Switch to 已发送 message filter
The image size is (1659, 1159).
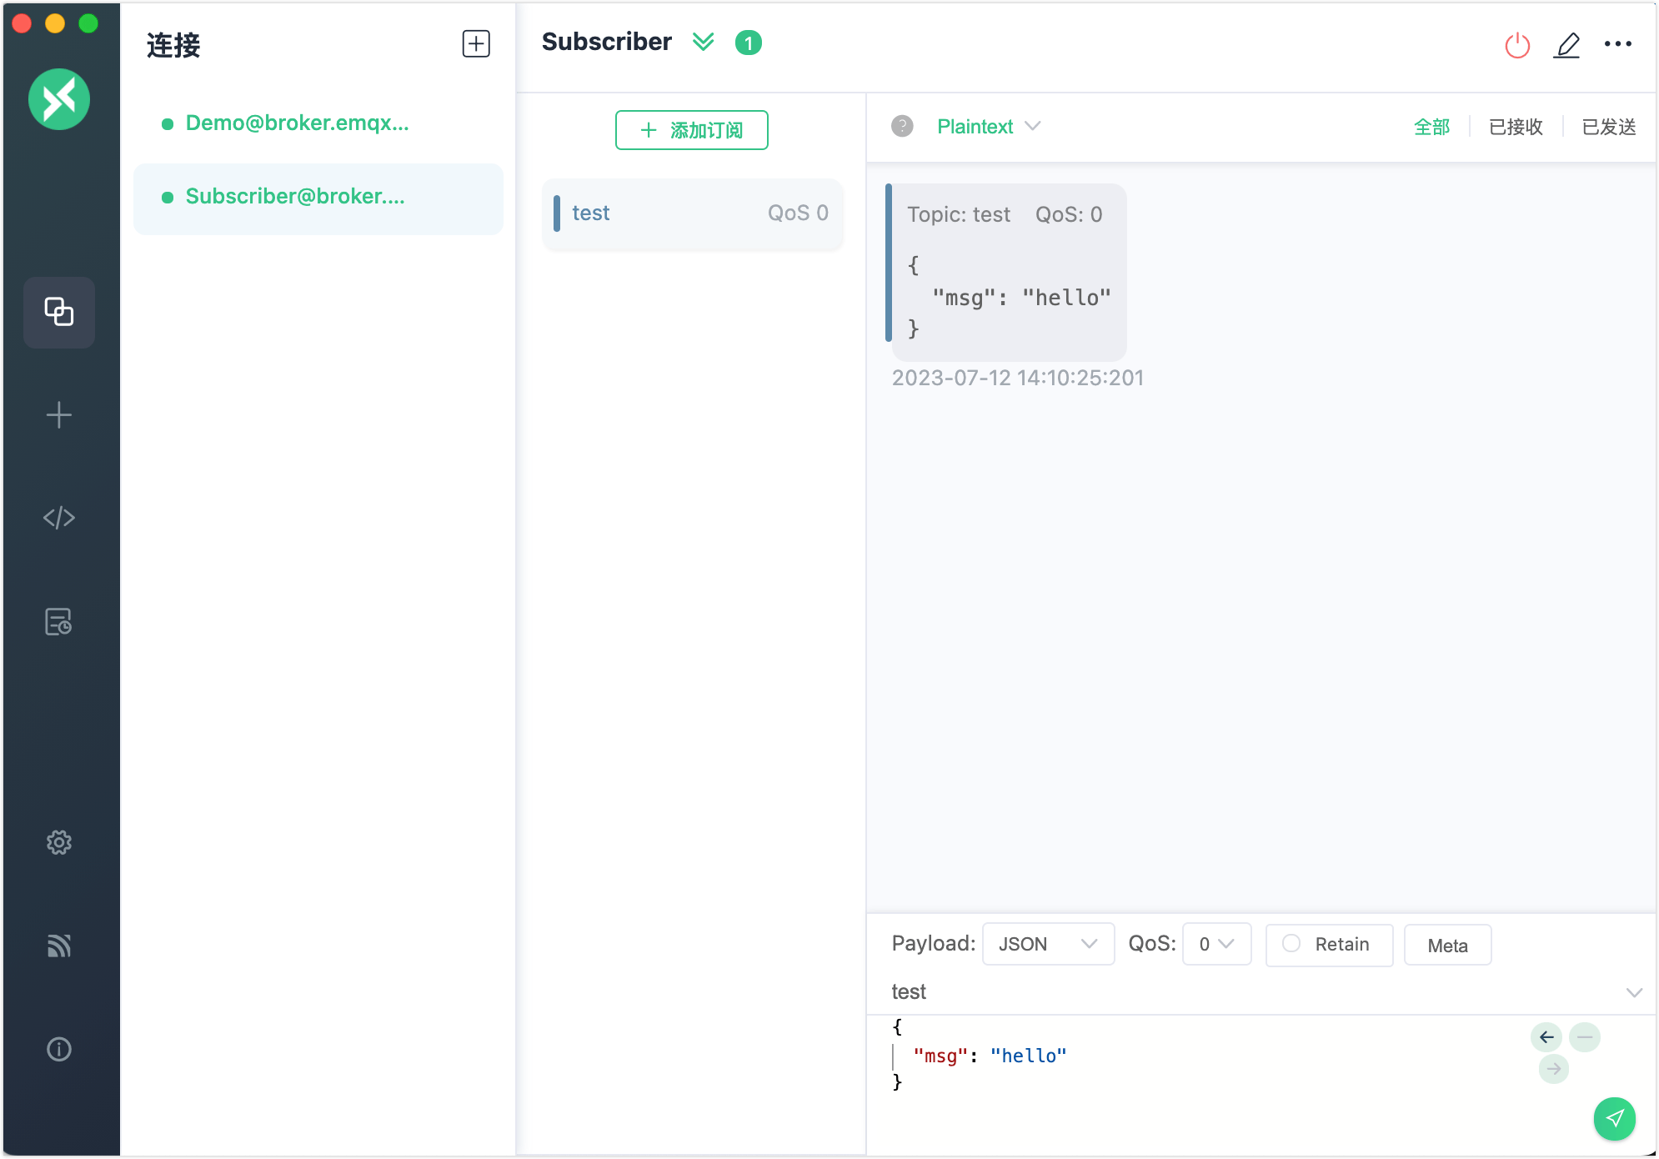[1608, 127]
